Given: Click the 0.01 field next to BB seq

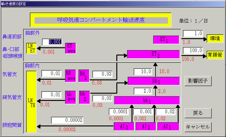Looking at the screenshot, I should point(52,73).
